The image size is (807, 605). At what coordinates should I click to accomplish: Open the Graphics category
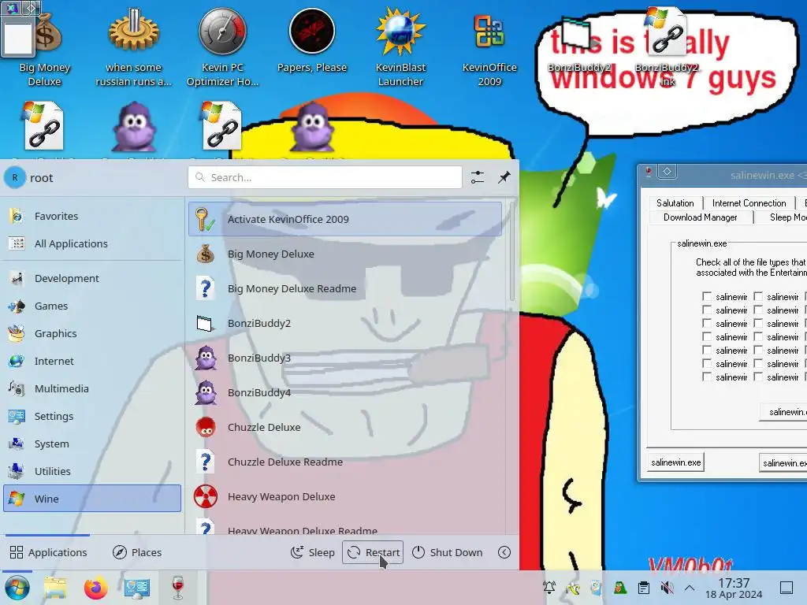point(92,333)
